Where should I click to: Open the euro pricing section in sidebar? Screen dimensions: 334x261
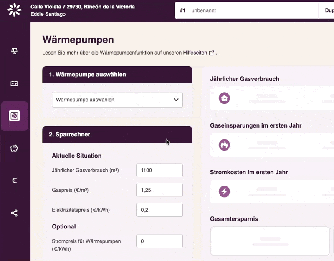15,181
